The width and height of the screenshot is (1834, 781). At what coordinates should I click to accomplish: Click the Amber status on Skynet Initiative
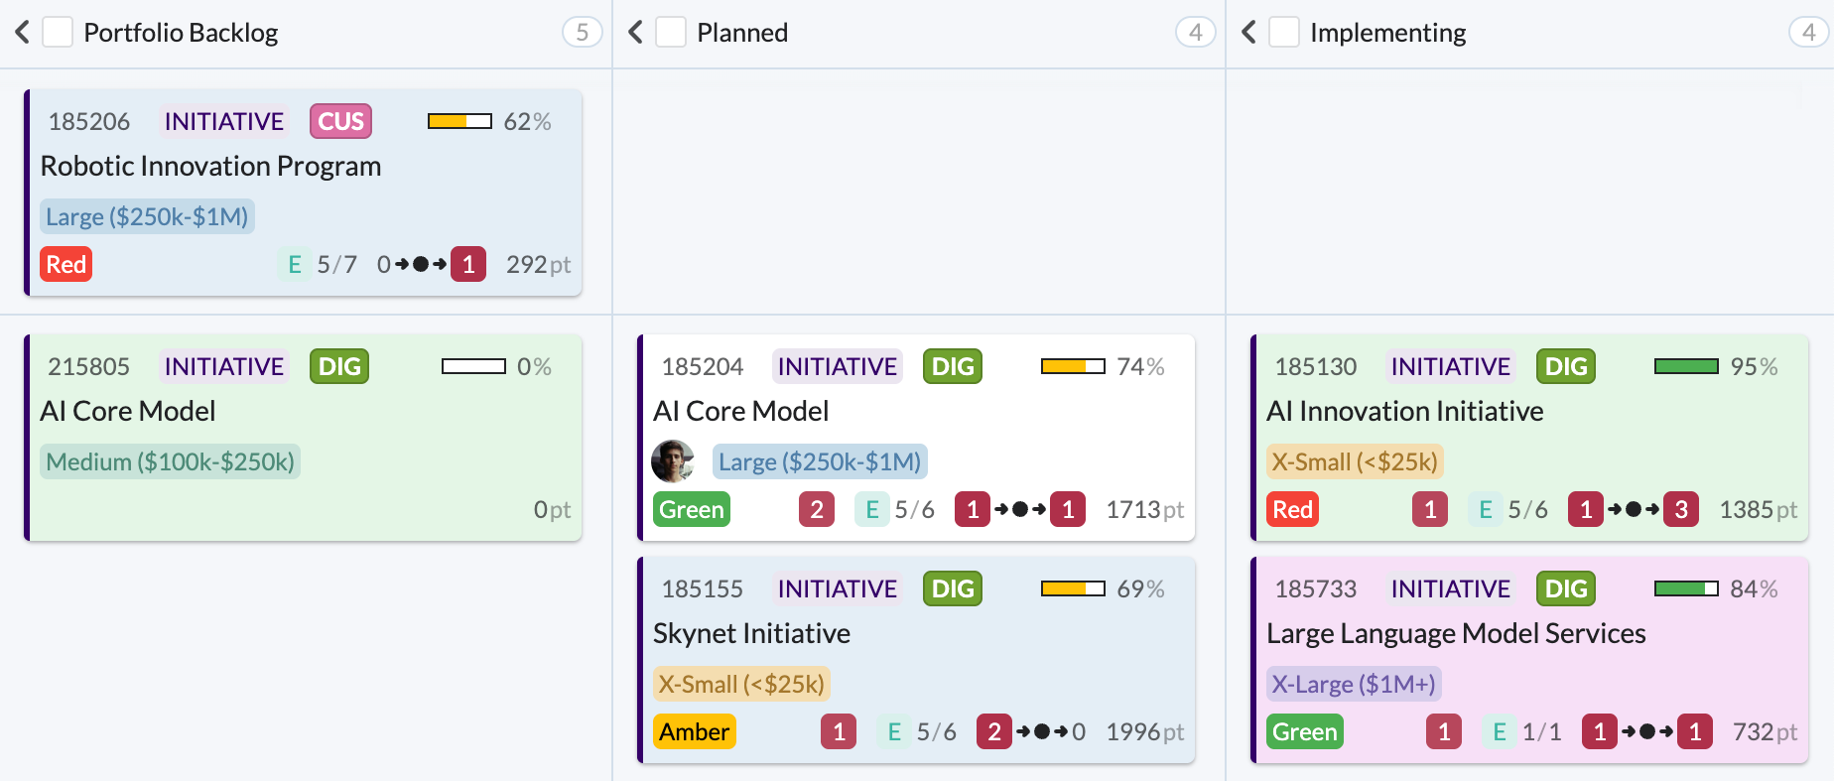click(x=694, y=731)
